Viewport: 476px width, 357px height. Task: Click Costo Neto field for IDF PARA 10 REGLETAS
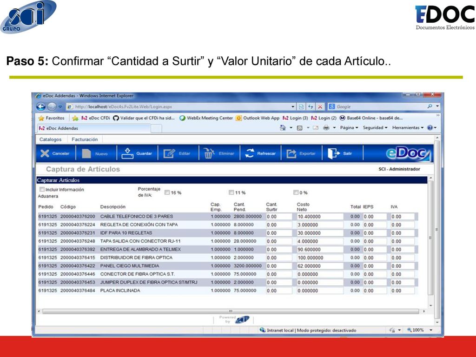point(320,233)
